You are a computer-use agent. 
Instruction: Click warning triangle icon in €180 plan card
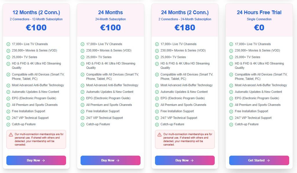pyautogui.click(x=159, y=135)
